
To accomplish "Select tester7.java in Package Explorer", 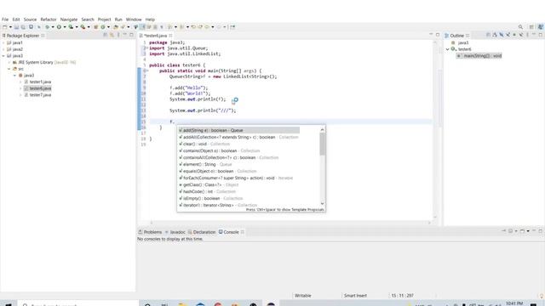I will 37,94.
